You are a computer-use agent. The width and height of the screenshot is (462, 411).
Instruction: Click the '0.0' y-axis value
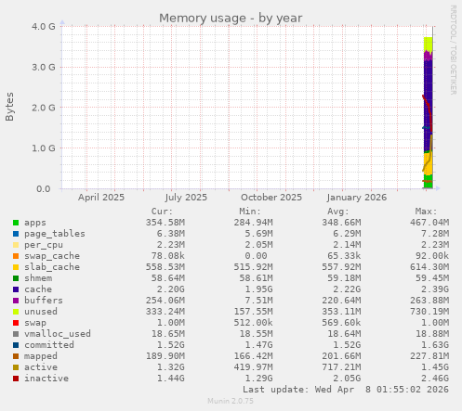[x=44, y=188]
